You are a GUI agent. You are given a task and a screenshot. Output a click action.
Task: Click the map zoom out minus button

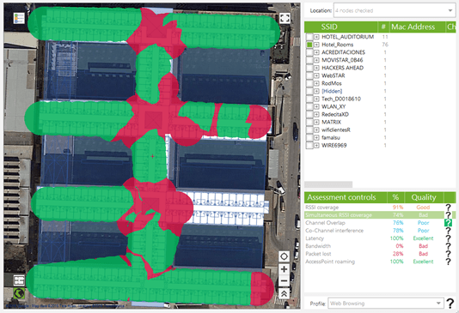pos(284,281)
